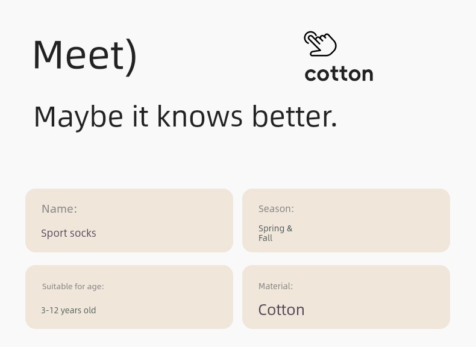Click the Meet) headline
This screenshot has width=476, height=347.
[x=86, y=57]
